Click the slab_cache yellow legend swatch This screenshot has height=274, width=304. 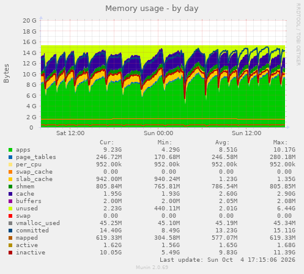click(x=10, y=179)
